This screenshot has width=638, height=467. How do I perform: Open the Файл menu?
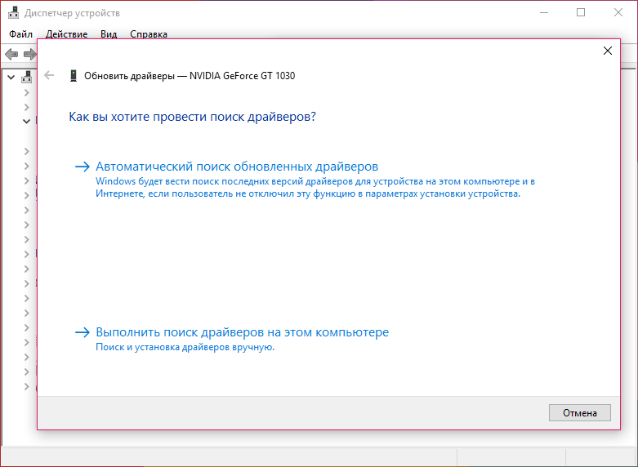[20, 34]
